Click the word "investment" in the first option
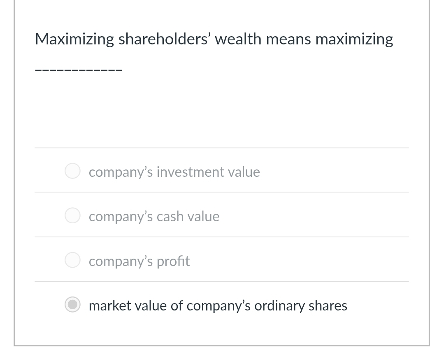Screen dimensions: 430x352 [x=191, y=172]
